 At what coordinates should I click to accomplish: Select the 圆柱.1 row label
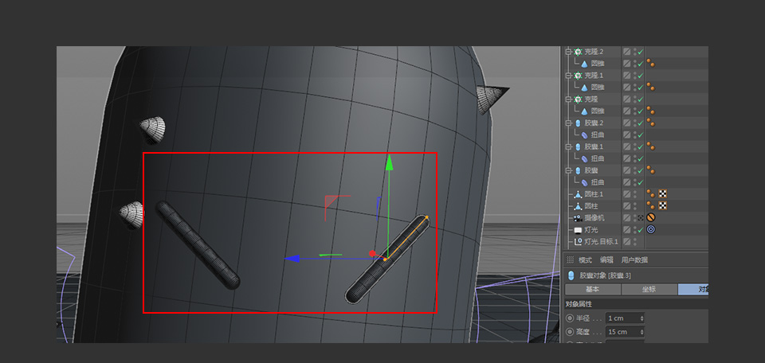(594, 194)
